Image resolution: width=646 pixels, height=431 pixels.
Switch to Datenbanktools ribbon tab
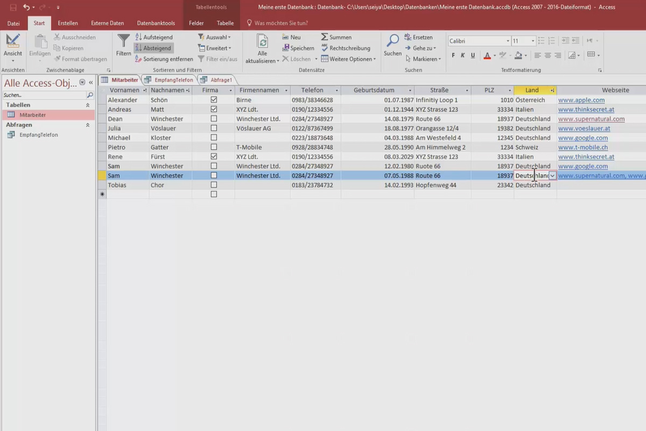pos(156,23)
